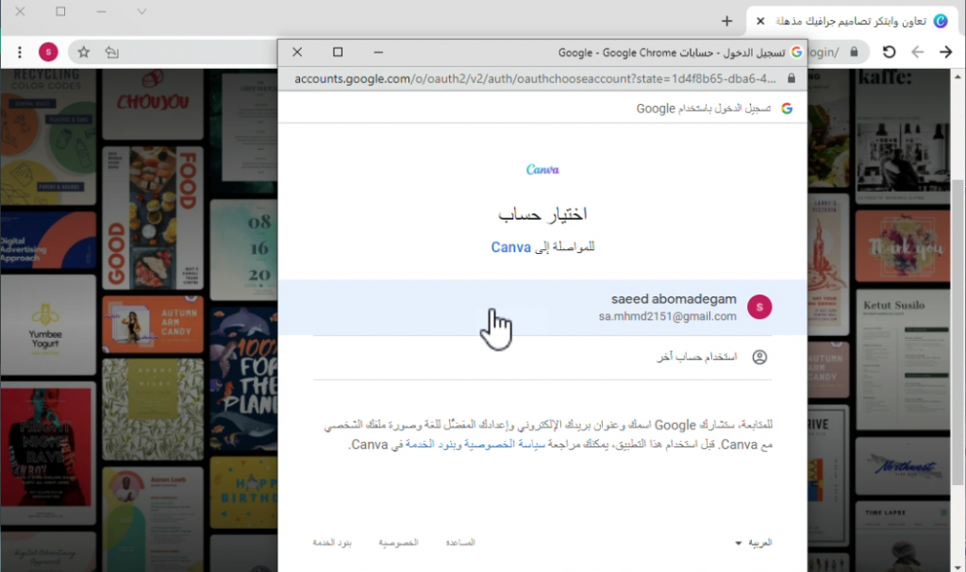Open a new tab with the plus button
Image resolution: width=966 pixels, height=572 pixels.
726,21
